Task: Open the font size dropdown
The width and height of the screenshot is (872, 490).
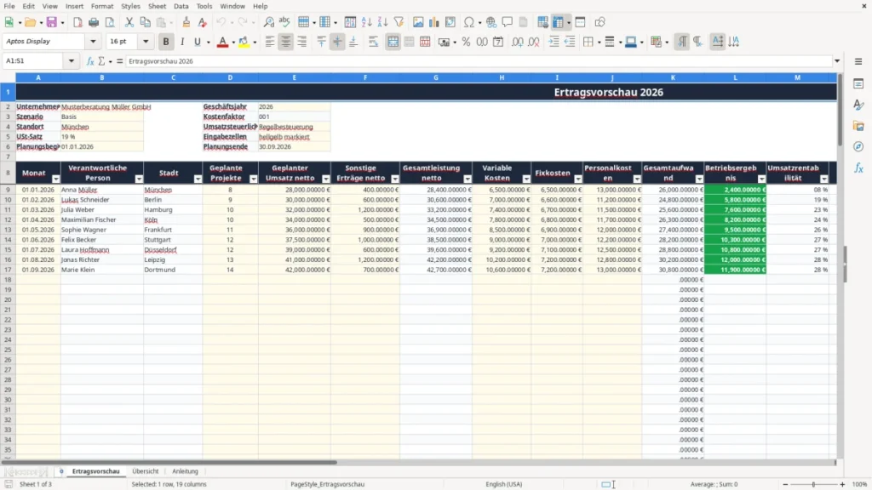Action: pos(146,41)
